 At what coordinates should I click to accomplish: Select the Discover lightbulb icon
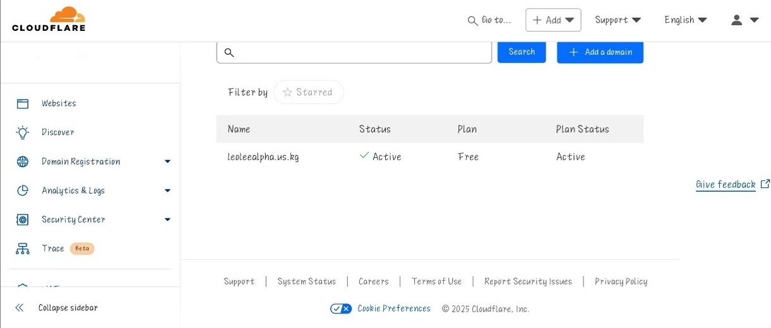tap(23, 132)
